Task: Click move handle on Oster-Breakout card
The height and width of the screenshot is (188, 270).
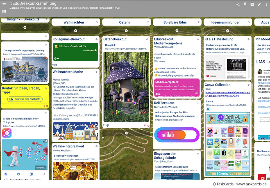Action: coord(147,39)
